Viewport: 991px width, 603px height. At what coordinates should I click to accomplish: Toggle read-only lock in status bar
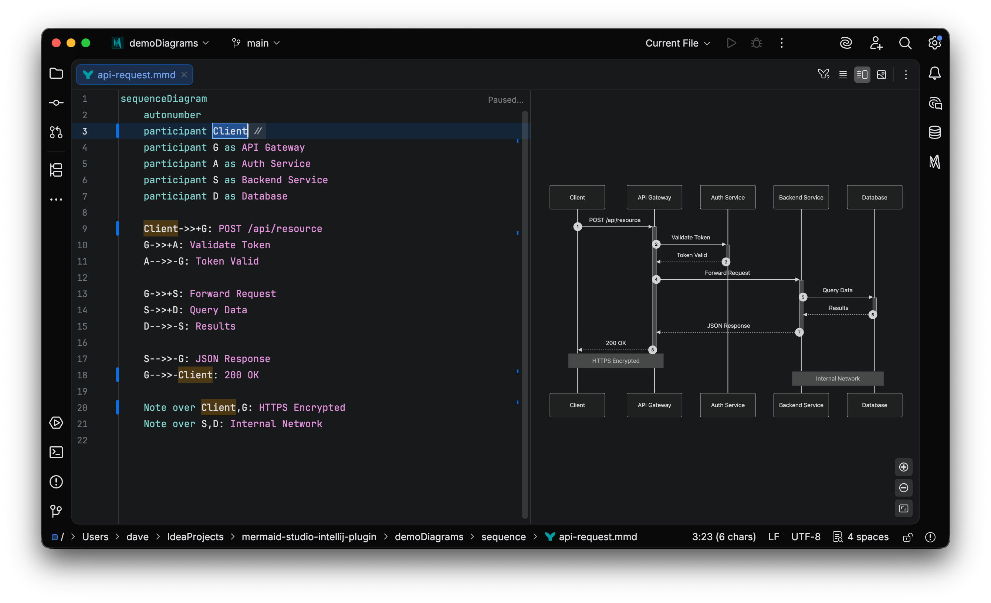[907, 537]
